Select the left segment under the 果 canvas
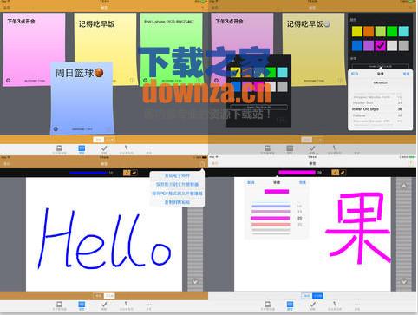 [x=307, y=296]
